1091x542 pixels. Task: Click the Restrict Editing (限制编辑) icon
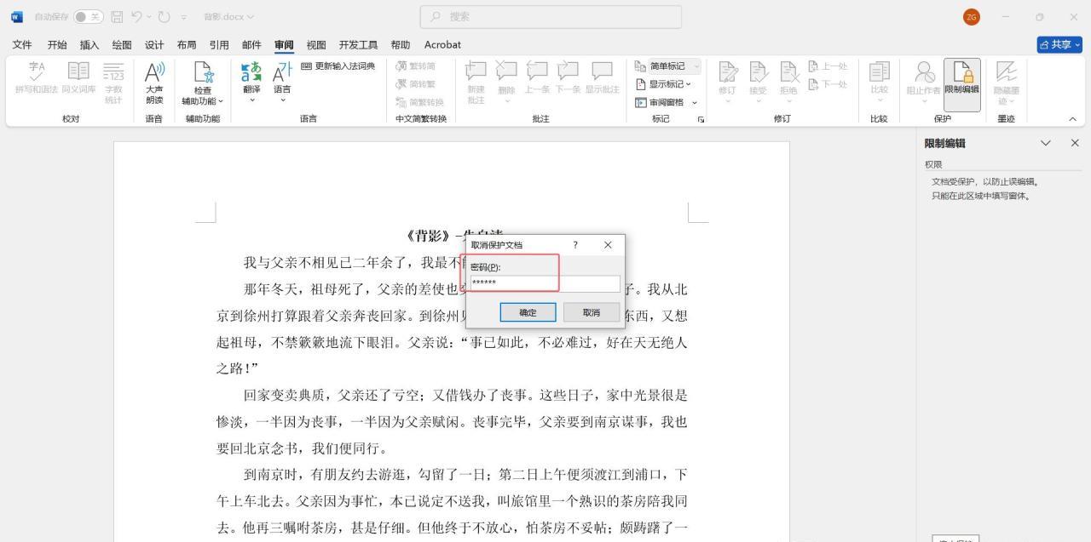(961, 83)
